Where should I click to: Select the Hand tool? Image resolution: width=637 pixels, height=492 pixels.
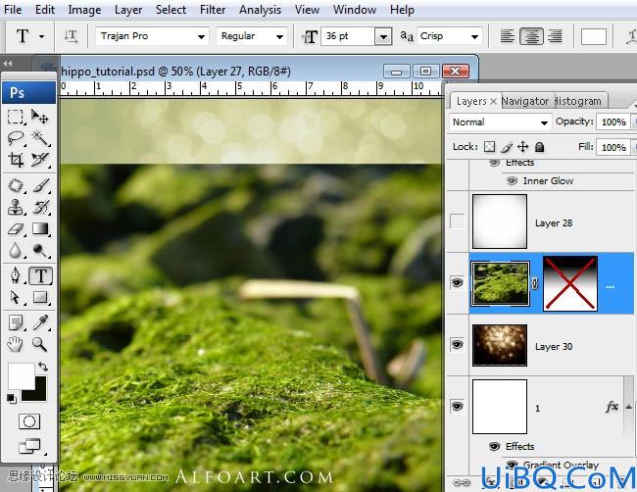16,344
